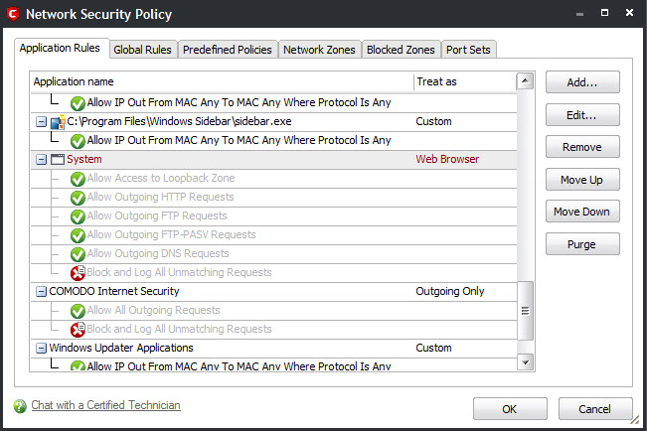Close the Network Security Policy window
Viewport: 647px width, 431px height.
pos(629,13)
